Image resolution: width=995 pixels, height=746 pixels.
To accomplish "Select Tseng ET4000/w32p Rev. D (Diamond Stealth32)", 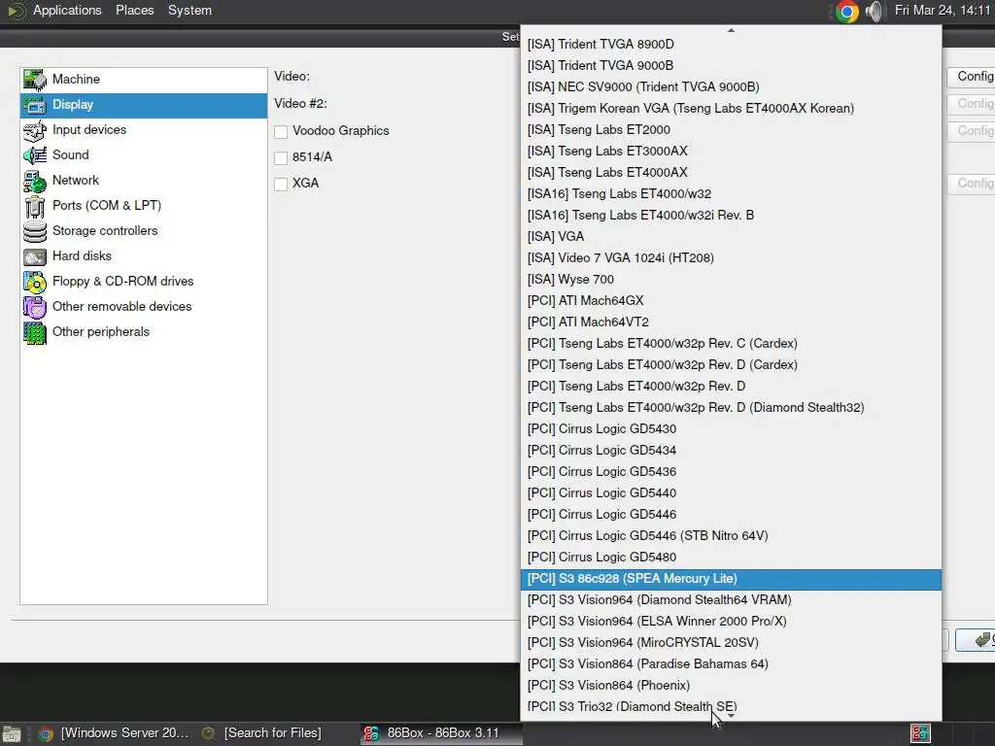I will [731, 408].
